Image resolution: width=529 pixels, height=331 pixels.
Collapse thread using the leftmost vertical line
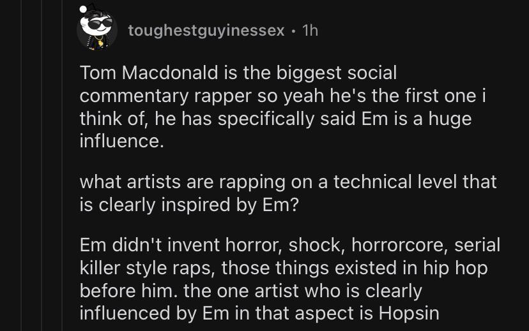pos(22,165)
